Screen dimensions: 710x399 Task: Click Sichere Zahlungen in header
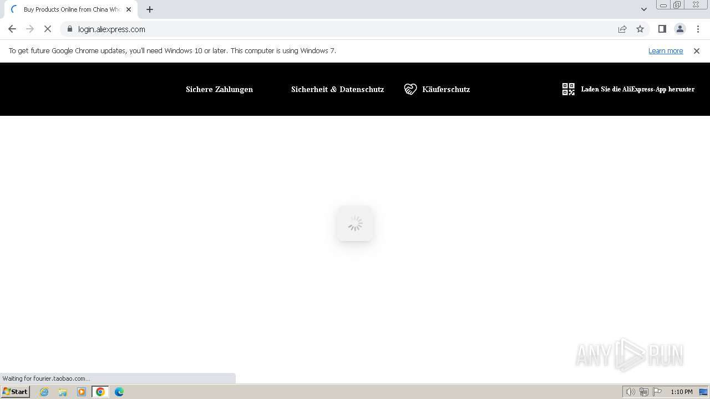219,89
